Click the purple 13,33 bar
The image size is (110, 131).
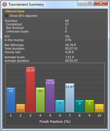[50, 96]
